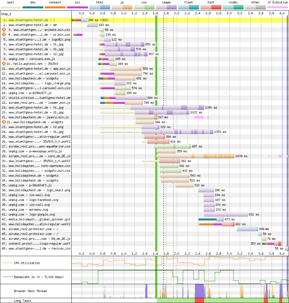Select the css green legend swatch
The image size is (289, 303).
pos(144,7)
